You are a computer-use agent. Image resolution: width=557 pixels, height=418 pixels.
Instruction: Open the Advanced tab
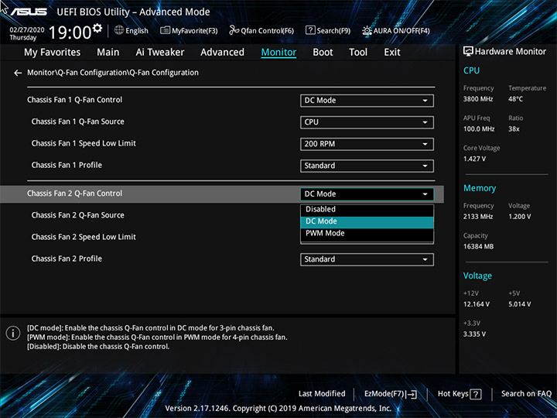[222, 53]
